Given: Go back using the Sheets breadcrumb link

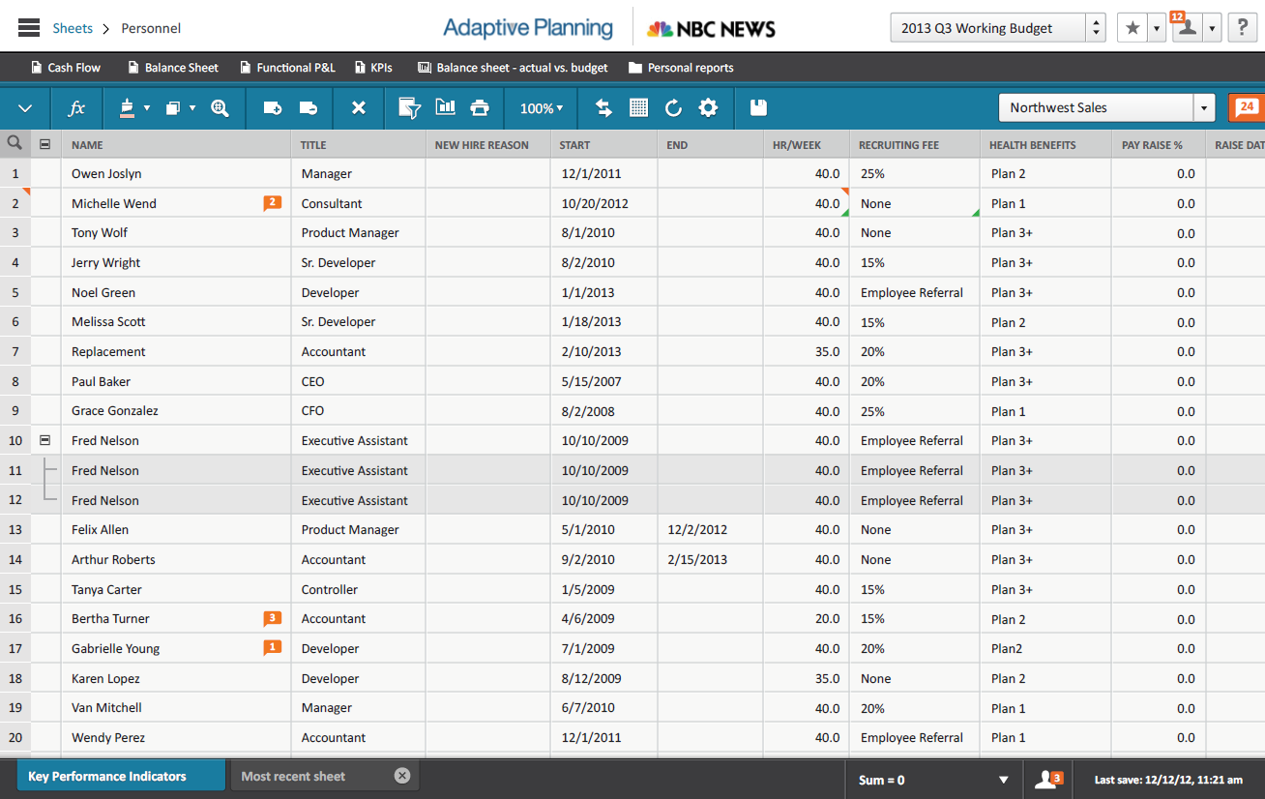Looking at the screenshot, I should [73, 28].
